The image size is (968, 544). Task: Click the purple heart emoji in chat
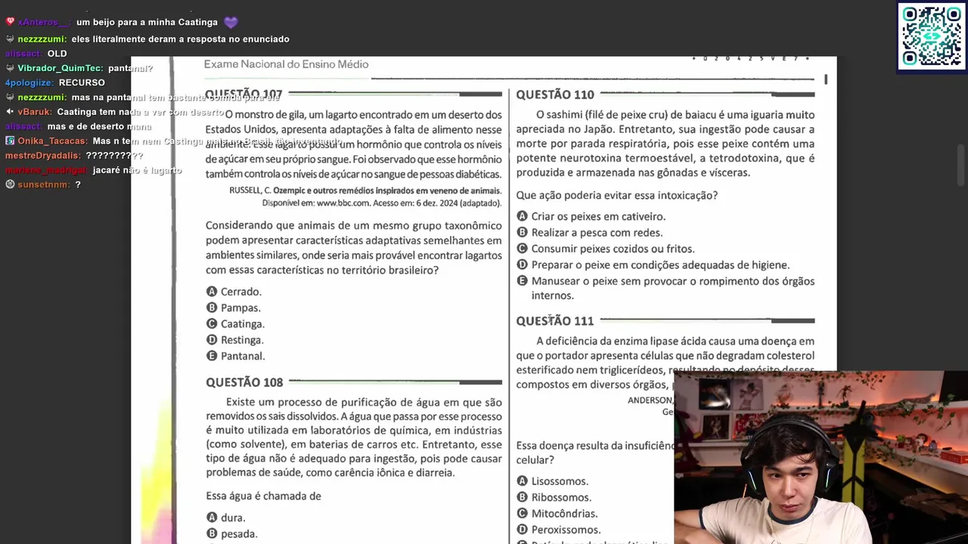point(231,23)
